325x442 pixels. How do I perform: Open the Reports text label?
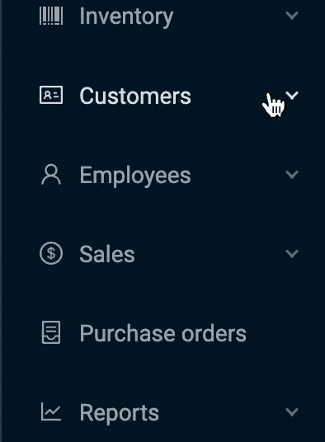click(x=120, y=414)
